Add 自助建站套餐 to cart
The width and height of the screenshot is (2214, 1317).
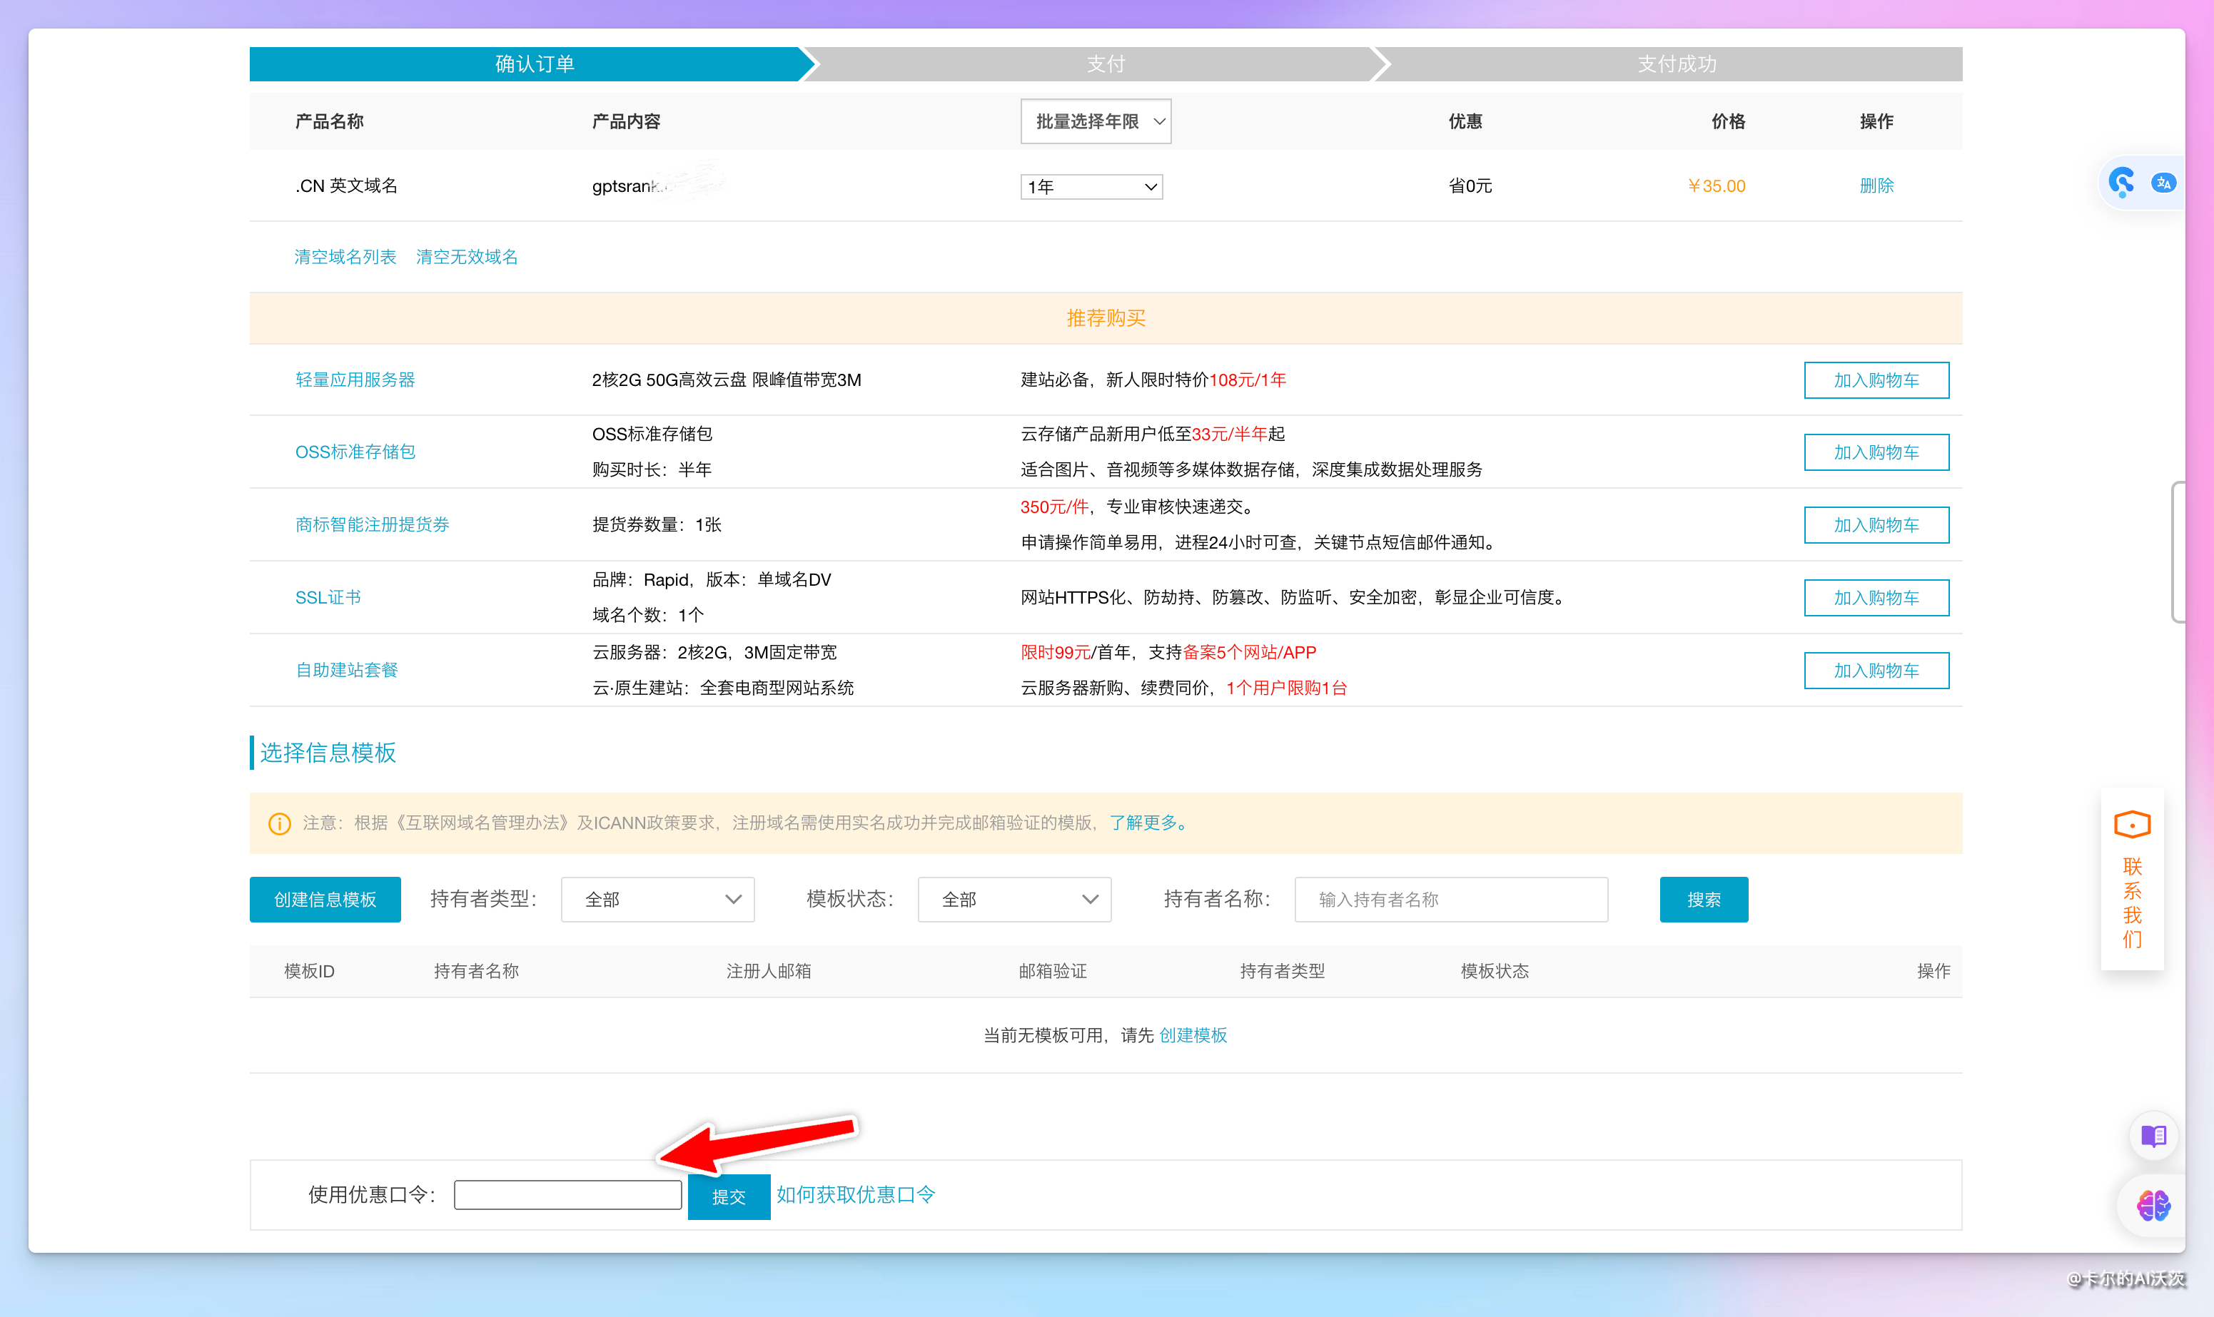1876,671
